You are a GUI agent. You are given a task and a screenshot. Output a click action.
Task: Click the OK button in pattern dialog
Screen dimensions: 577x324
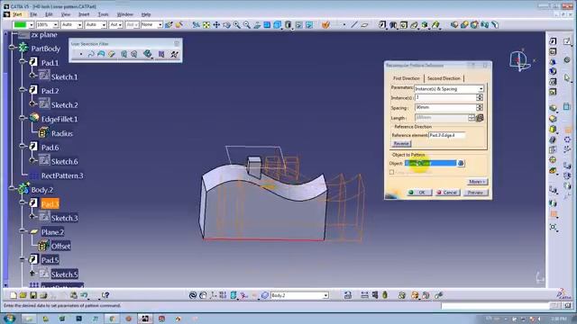[418, 193]
